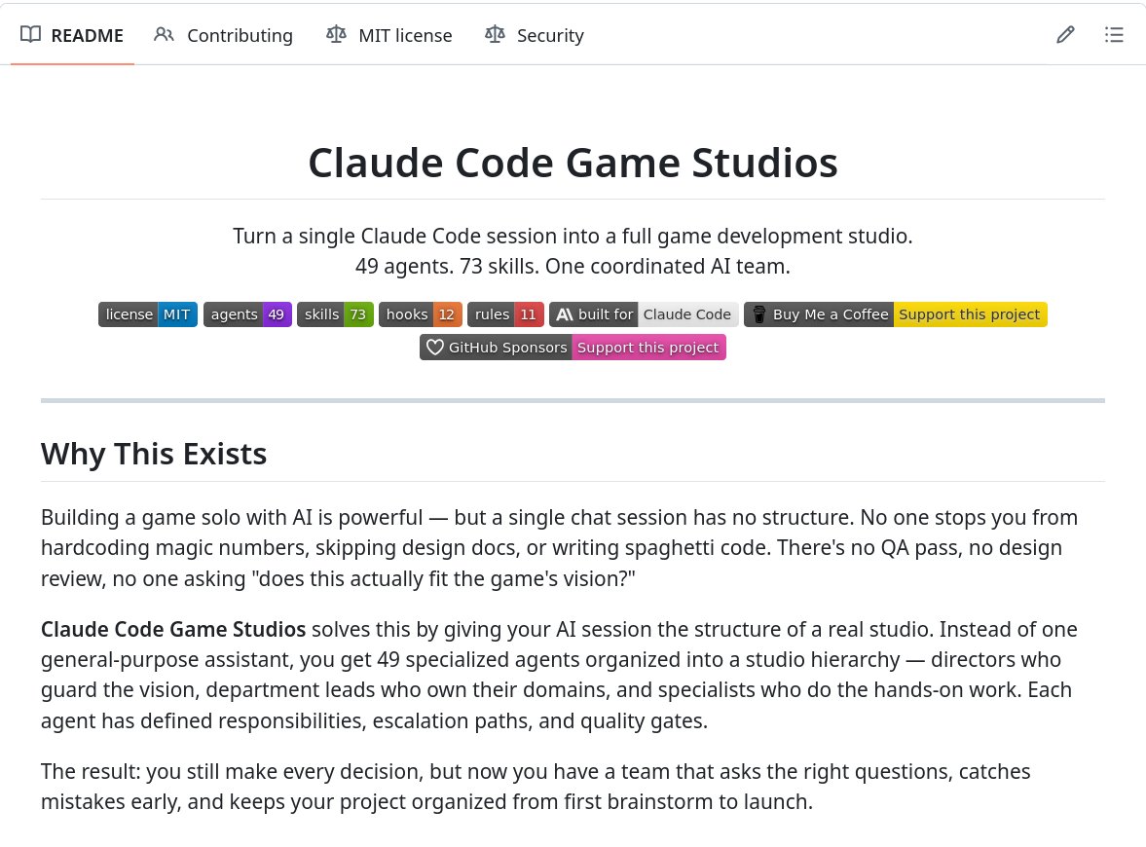The width and height of the screenshot is (1146, 847).
Task: Click the pencil edit file icon
Action: click(1065, 34)
